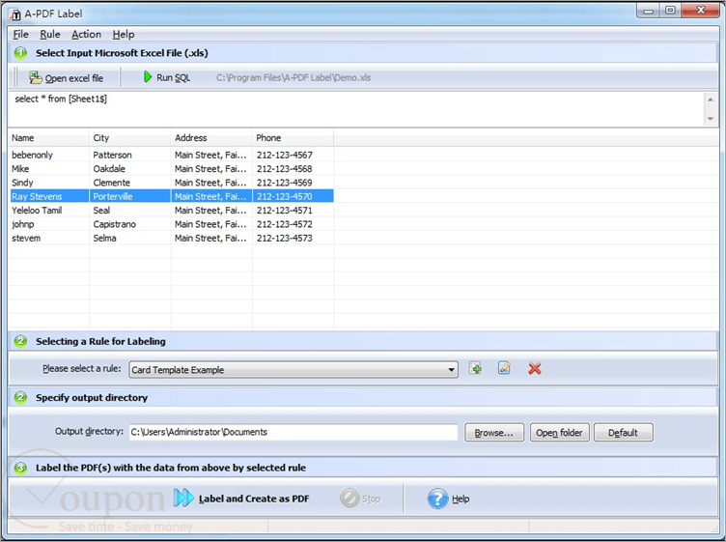The width and height of the screenshot is (726, 542).
Task: Maximize the A-PDF Label window
Action: (670, 11)
